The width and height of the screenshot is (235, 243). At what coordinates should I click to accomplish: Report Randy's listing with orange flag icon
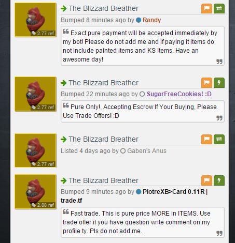coord(206,8)
